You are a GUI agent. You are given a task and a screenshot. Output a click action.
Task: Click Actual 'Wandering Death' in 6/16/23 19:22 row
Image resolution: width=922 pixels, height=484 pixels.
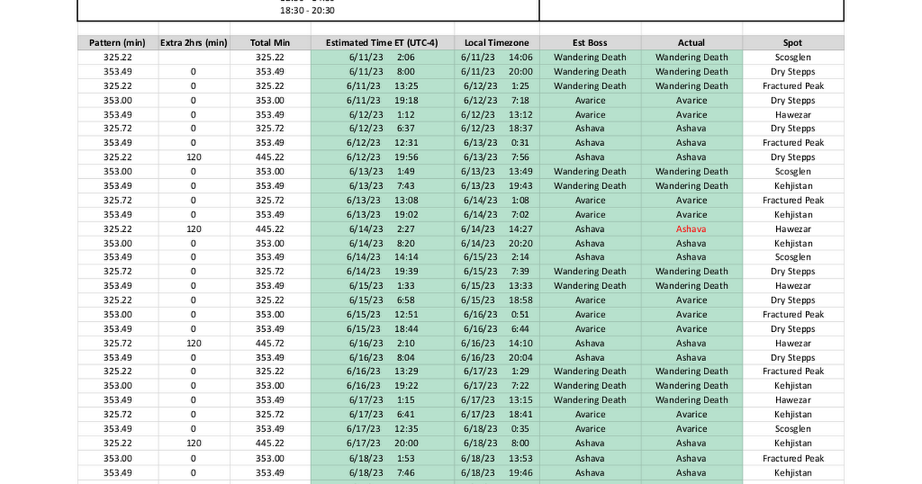691,386
